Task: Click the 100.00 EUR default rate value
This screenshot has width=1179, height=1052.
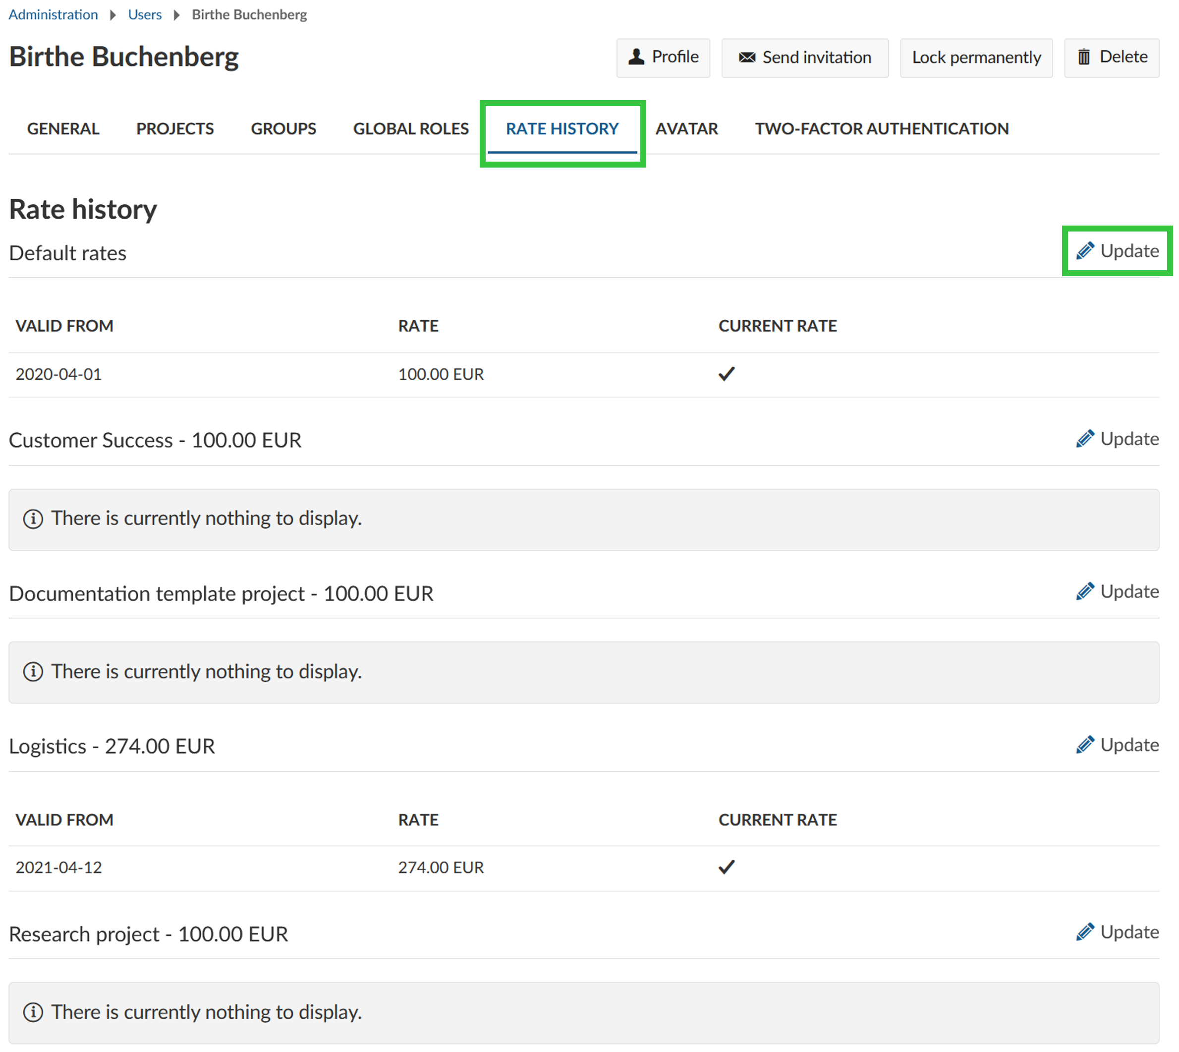Action: [441, 375]
